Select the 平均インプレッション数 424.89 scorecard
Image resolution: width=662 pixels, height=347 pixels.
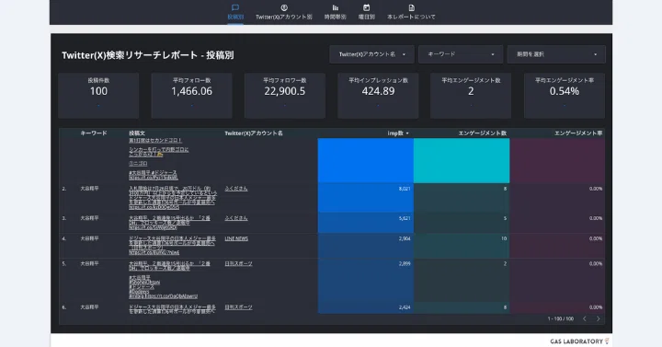[x=378, y=96]
